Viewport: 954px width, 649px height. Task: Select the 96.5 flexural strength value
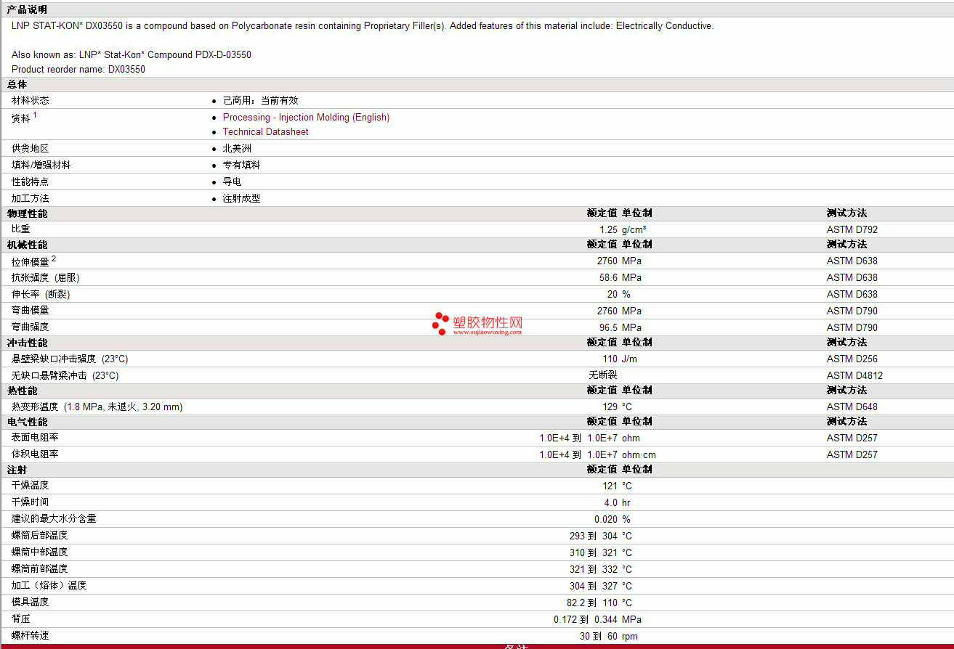coord(608,327)
